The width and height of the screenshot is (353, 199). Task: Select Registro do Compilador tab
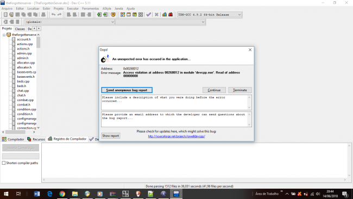point(67,139)
